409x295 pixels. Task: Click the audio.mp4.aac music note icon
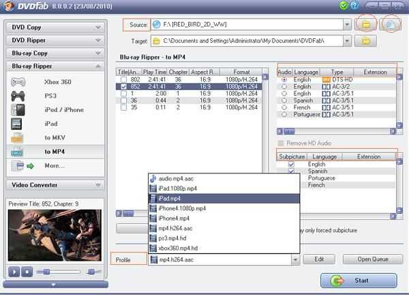153,179
